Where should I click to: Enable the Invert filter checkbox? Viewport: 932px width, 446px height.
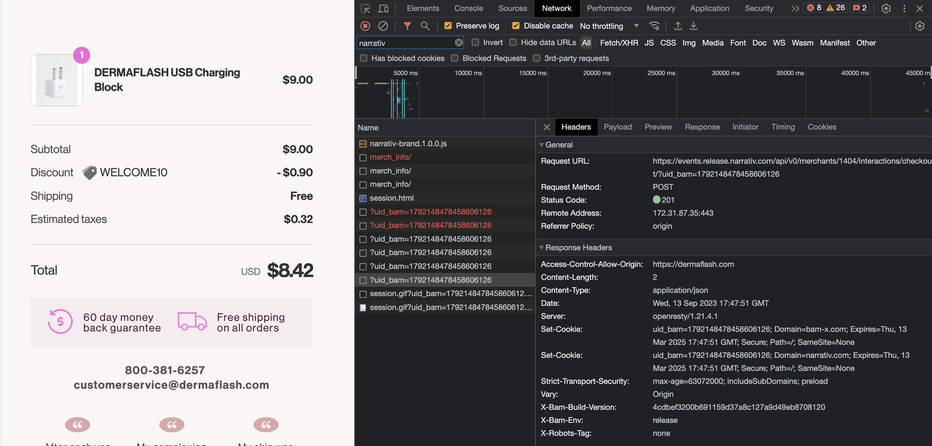point(475,42)
